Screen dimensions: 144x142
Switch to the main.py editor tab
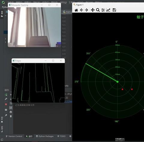(x=67, y=12)
